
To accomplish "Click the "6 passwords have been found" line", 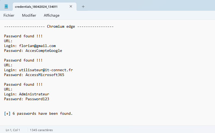I will pos(38,113).
